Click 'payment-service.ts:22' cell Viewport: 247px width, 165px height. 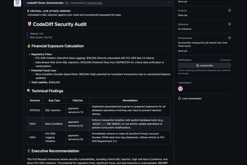pos(78,124)
